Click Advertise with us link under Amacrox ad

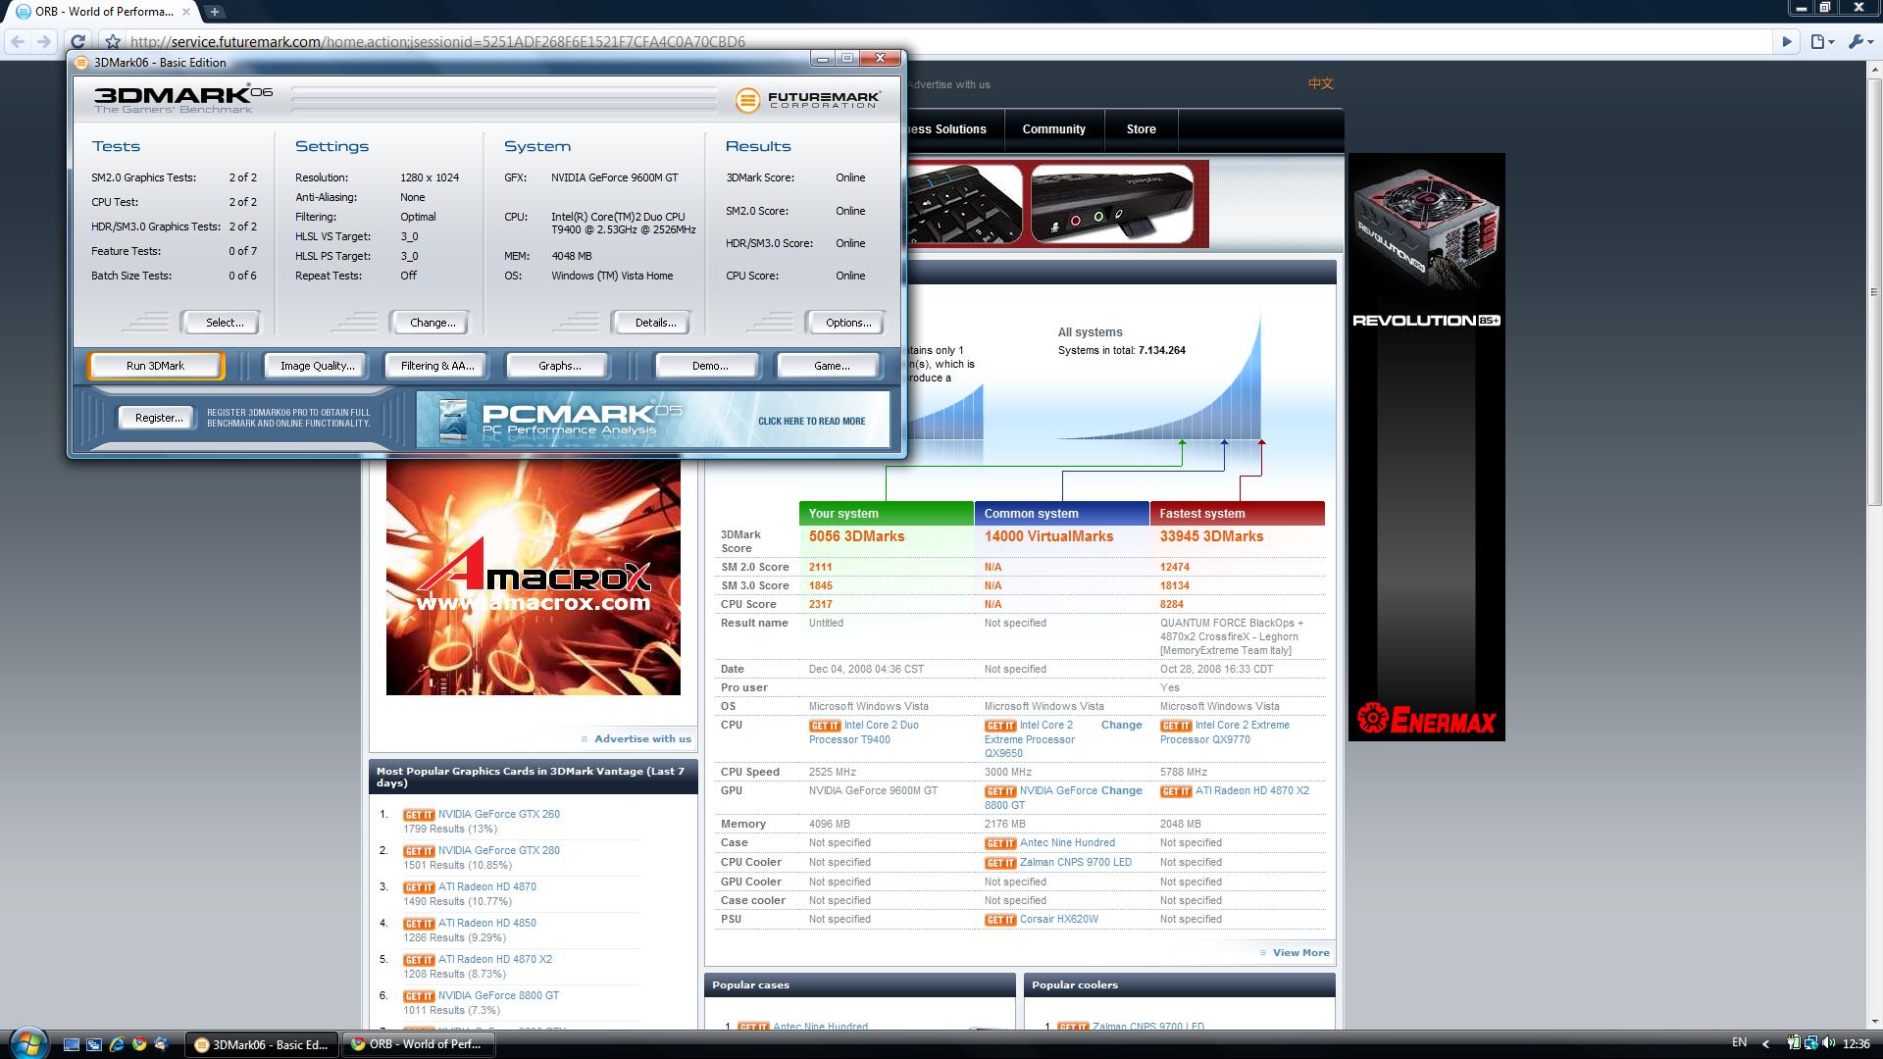[642, 739]
